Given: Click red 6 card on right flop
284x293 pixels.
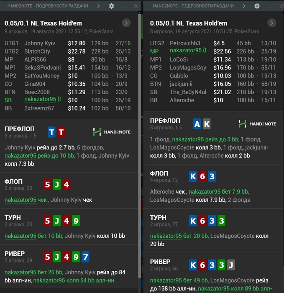Looking at the screenshot, I should click(x=202, y=176).
